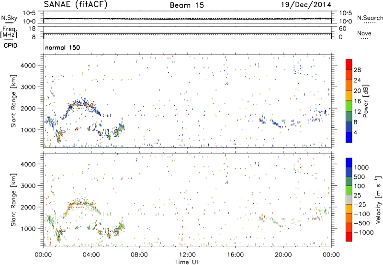Click the 20 tick label on power colorbar
The image size is (383, 265).
tap(357, 91)
